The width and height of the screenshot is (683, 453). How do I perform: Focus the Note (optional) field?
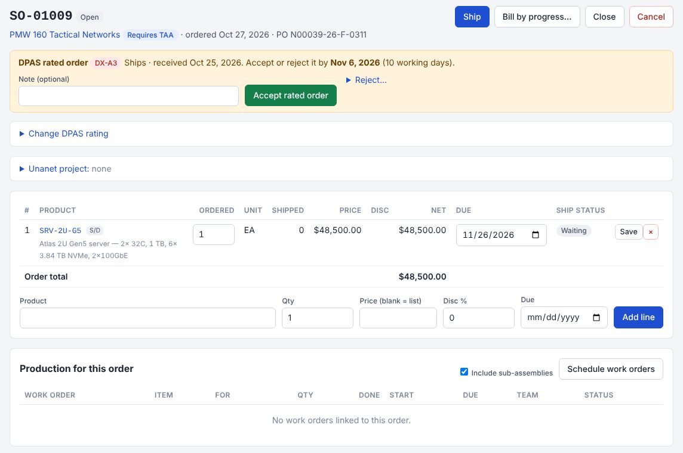[x=128, y=95]
